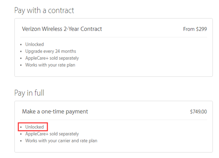219x158 pixels.
Task: Click the bullet beside the highlighted Unlocked item
Action: point(21,127)
